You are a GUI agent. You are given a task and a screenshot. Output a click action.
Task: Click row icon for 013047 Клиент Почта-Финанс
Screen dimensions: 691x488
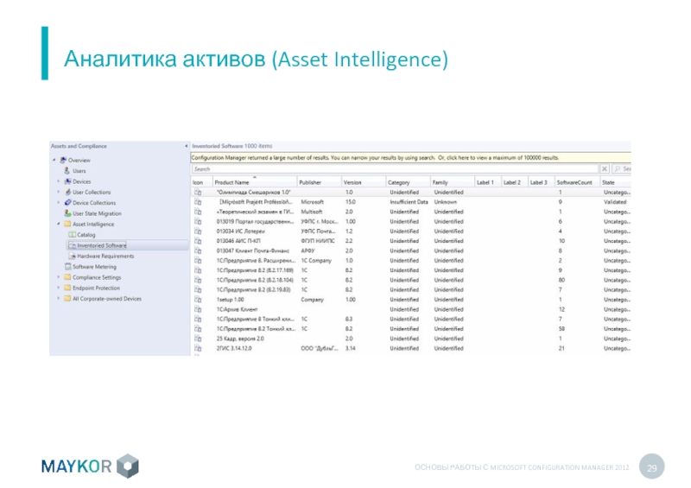(199, 250)
